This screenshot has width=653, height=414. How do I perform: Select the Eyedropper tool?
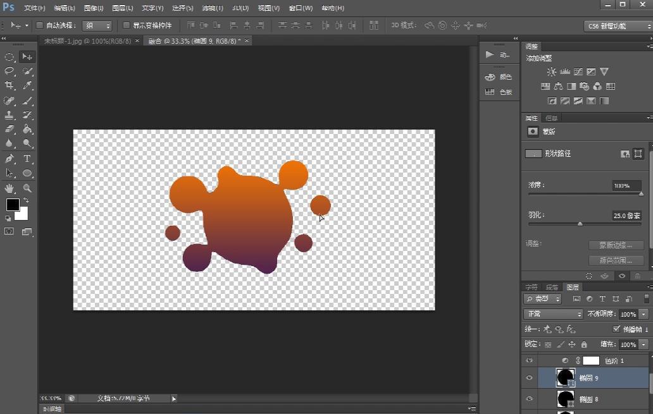(27, 86)
